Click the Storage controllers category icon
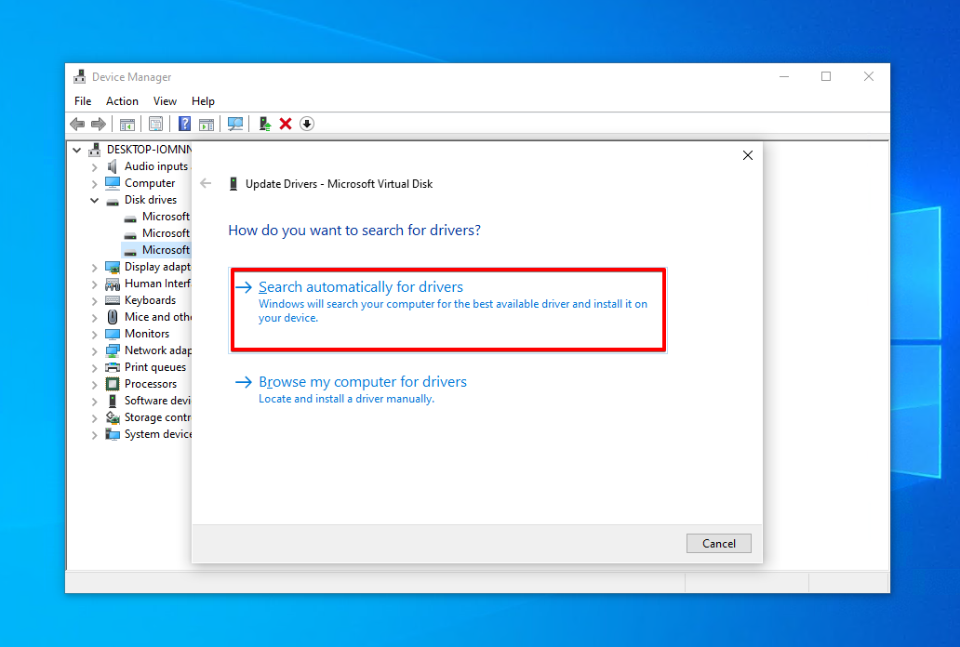 [x=112, y=417]
